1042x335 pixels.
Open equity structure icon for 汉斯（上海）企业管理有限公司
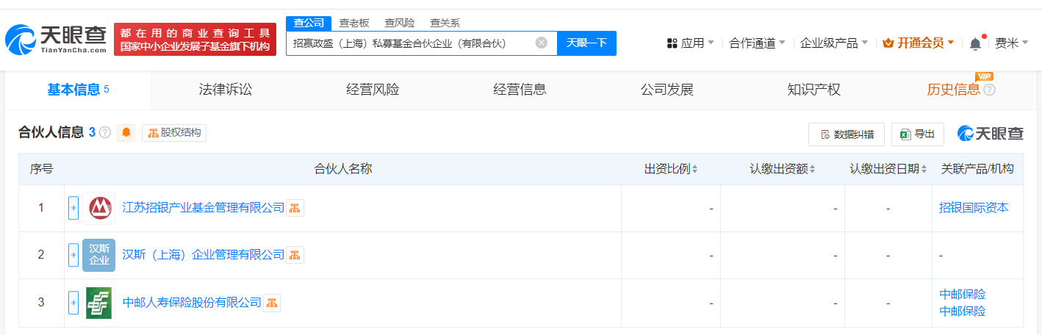295,255
